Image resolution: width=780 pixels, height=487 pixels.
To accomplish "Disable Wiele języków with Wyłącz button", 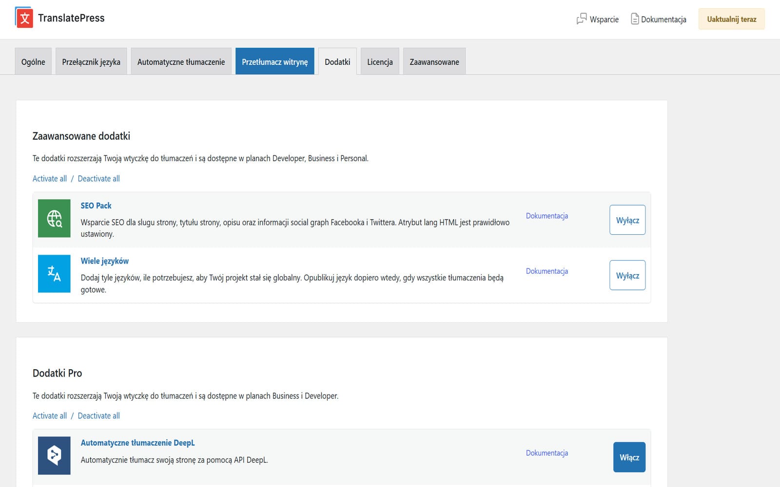I will [627, 275].
